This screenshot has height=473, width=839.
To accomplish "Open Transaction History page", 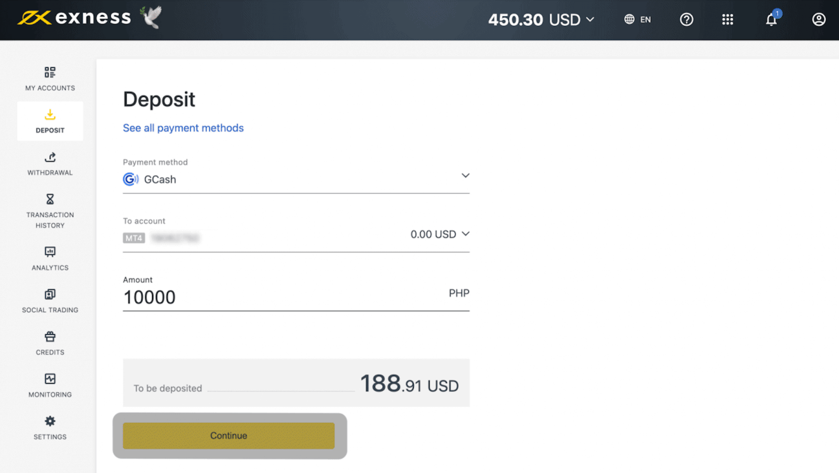I will point(50,211).
